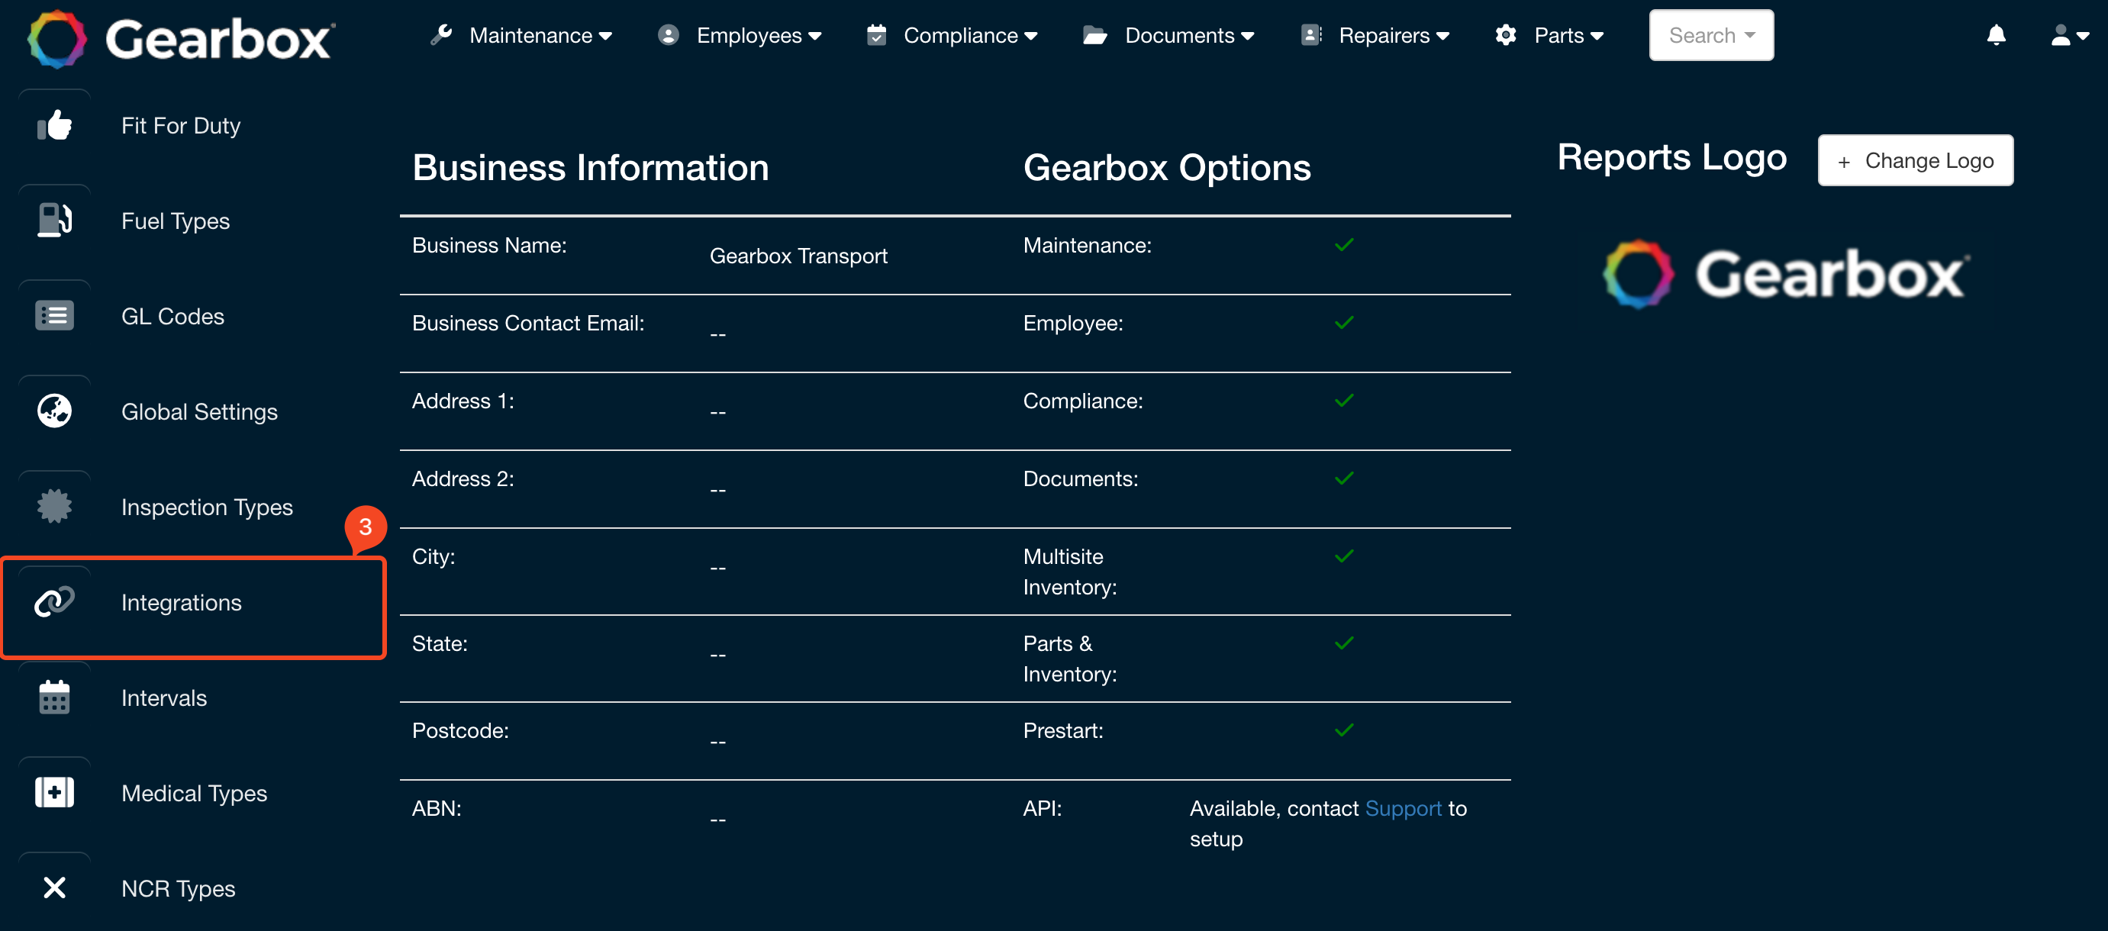Viewport: 2108px width, 931px height.
Task: Click the Fuel Types pump icon
Action: [x=55, y=221]
